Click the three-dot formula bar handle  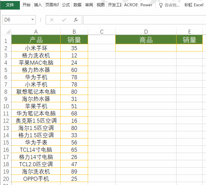[x=41, y=20]
